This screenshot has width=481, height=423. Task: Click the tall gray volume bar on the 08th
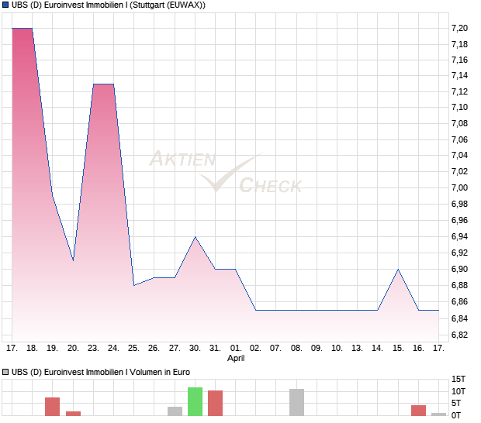[296, 402]
